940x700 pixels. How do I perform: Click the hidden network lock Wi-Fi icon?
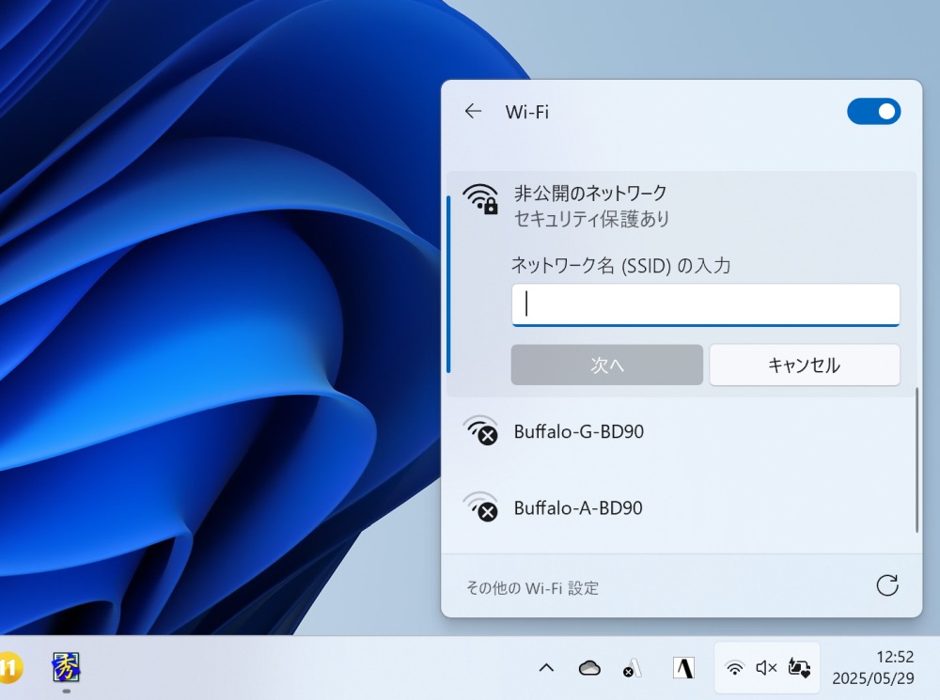click(x=481, y=199)
